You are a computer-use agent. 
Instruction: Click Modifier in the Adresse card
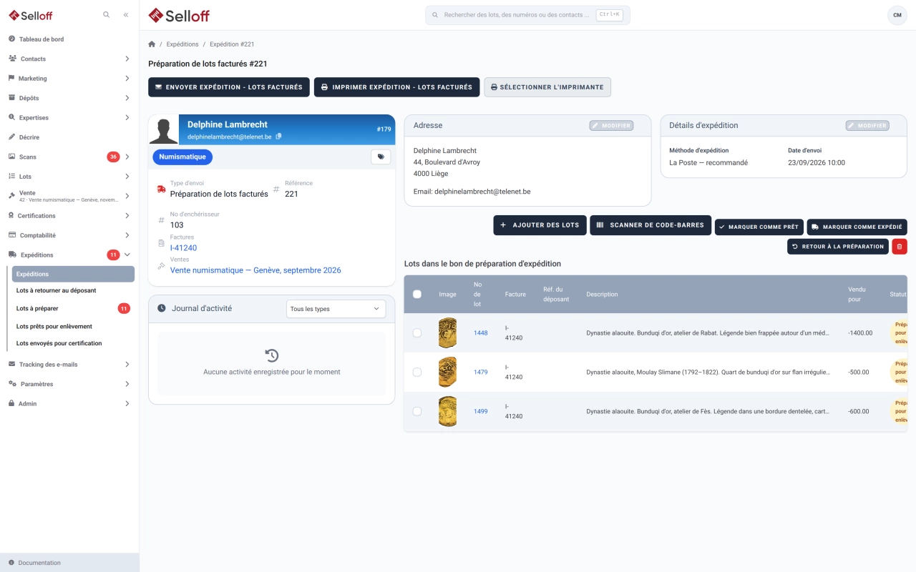[611, 126]
